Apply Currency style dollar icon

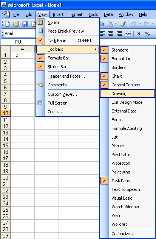(139, 34)
